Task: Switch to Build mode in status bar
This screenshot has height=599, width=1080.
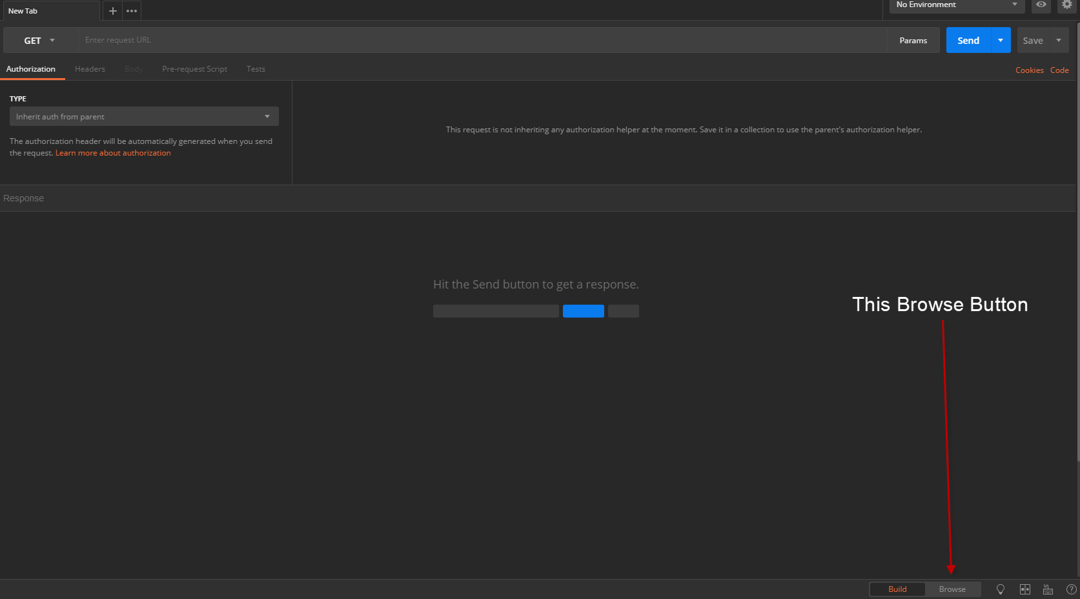Action: point(897,589)
